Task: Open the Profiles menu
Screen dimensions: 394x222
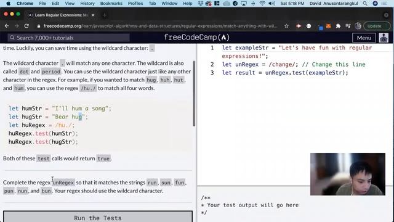Action: point(135,3)
